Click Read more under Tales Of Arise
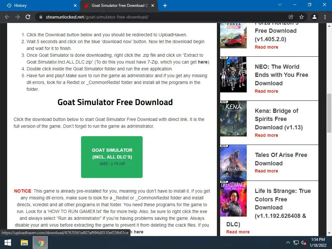 [267, 171]
